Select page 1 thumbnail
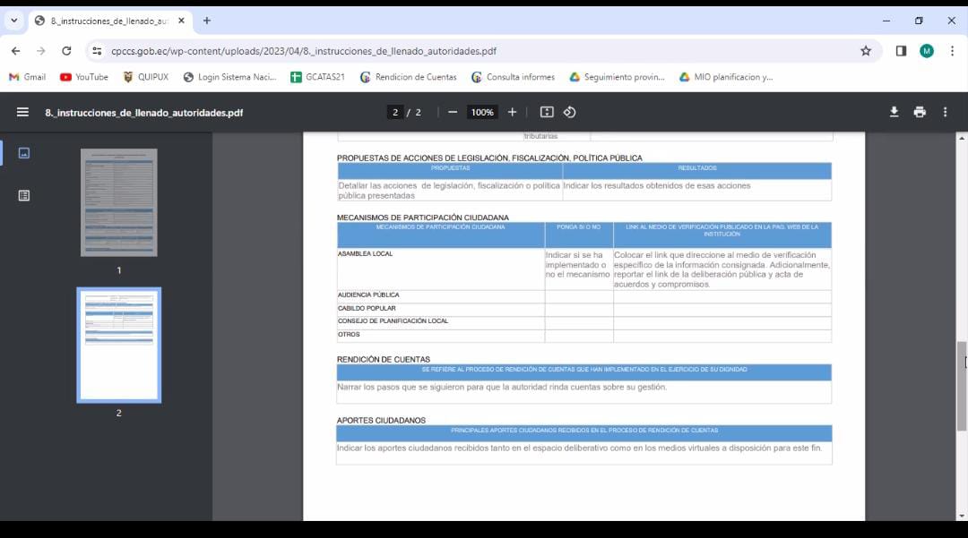The height and width of the screenshot is (538, 968). [118, 203]
